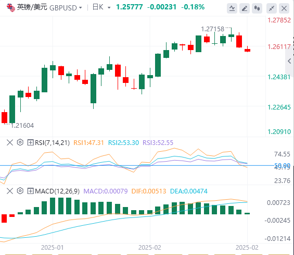Remove the MACD indicator panel
Image resolution: width=294 pixels, height=255 pixels.
10,191
